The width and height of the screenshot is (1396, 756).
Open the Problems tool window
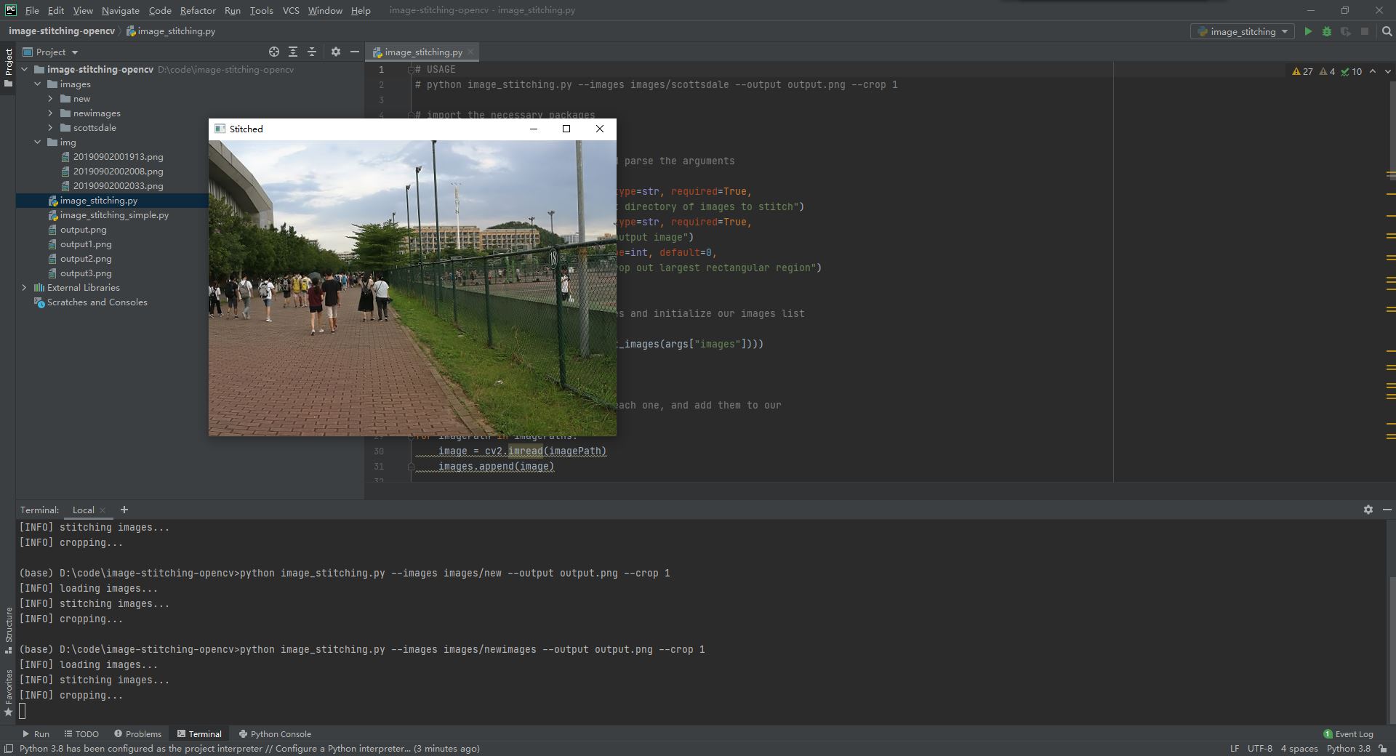point(137,733)
